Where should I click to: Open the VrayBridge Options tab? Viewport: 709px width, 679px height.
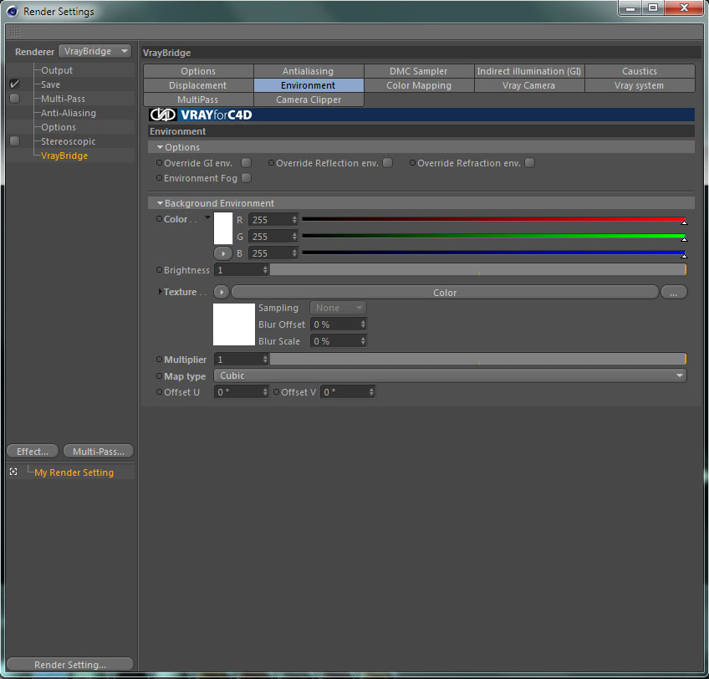(x=198, y=71)
